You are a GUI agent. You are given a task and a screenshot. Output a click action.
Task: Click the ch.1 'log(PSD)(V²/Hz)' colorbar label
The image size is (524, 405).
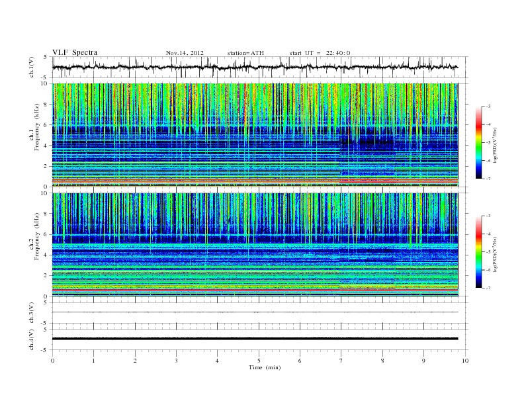click(495, 146)
